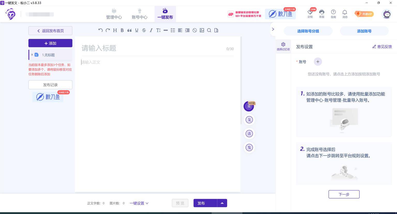The height and width of the screenshot is (214, 397).
Task: Click the body text area 请输入正文
Action: point(158,62)
